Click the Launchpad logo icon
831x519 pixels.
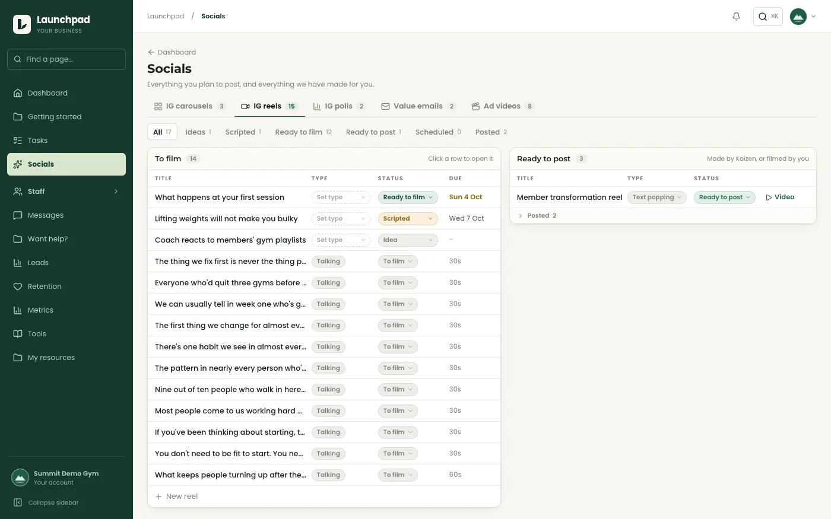(x=22, y=24)
